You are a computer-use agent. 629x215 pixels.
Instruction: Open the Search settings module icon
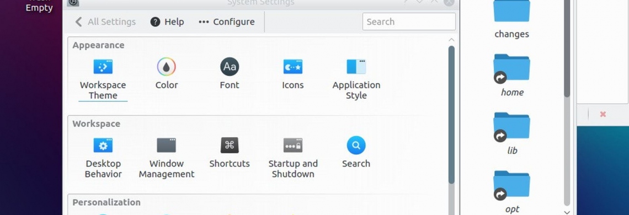coord(356,145)
